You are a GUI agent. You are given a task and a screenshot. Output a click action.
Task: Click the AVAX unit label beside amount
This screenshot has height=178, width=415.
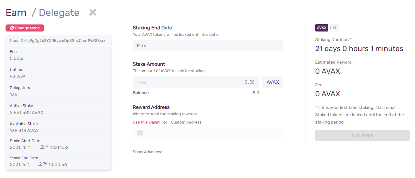tap(272, 82)
